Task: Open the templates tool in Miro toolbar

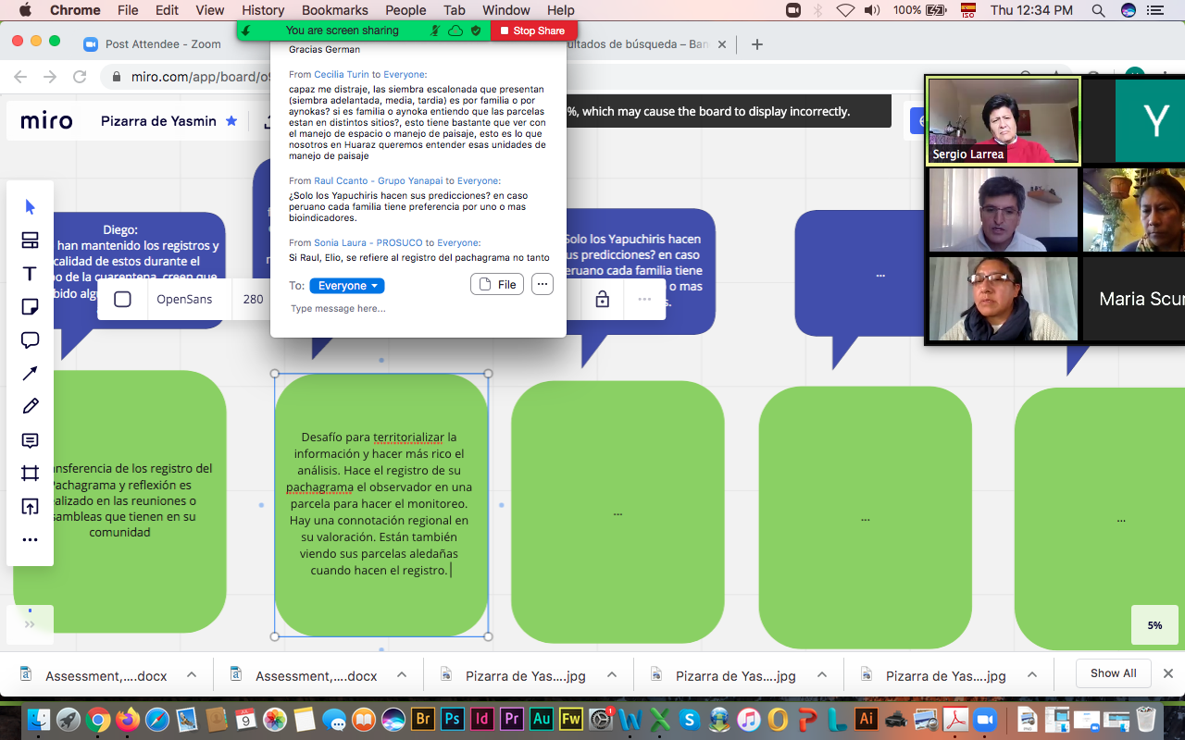Action: [x=30, y=240]
